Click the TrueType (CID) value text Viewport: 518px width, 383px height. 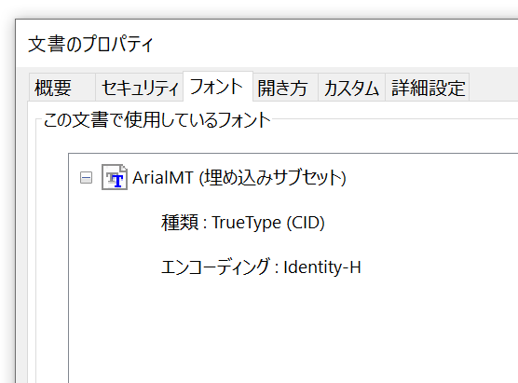coord(268,223)
